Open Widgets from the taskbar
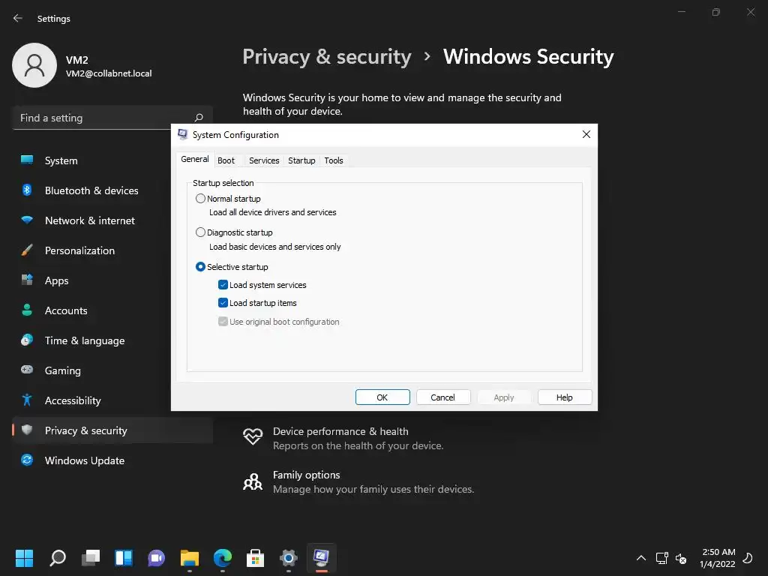This screenshot has height=576, width=768. click(124, 558)
